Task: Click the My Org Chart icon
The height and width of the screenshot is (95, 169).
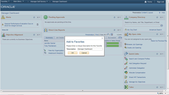Action: click(x=126, y=30)
